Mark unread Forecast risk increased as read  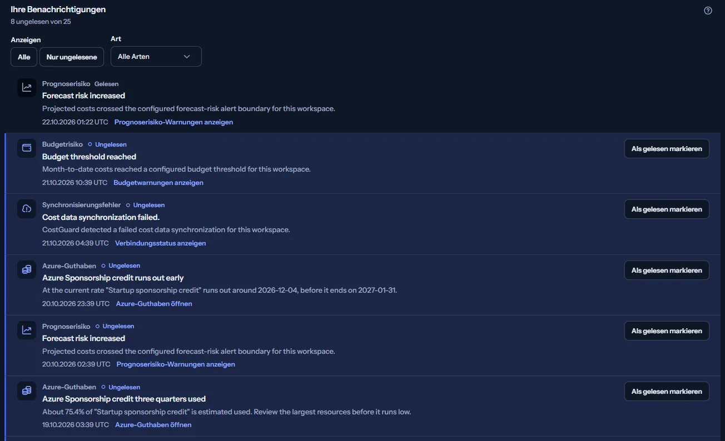[x=667, y=331]
